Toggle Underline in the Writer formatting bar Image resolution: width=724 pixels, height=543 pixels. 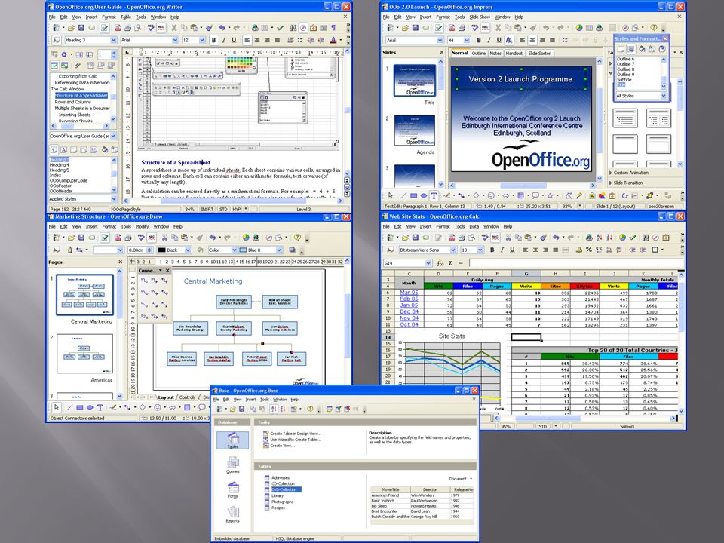coord(234,40)
